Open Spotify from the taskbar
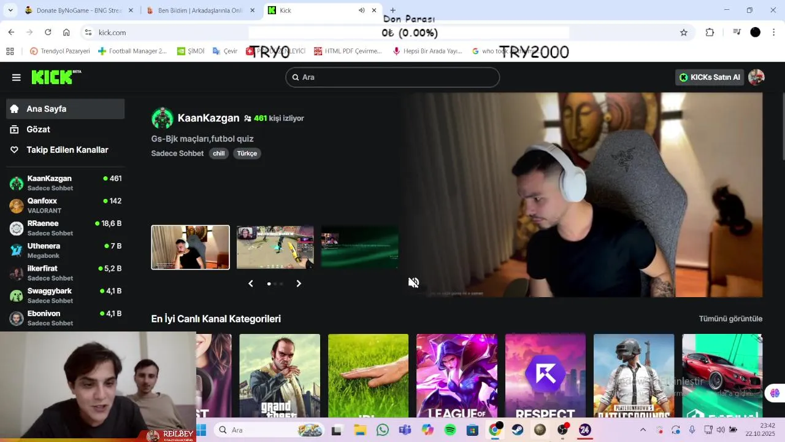Image resolution: width=785 pixels, height=442 pixels. [450, 430]
